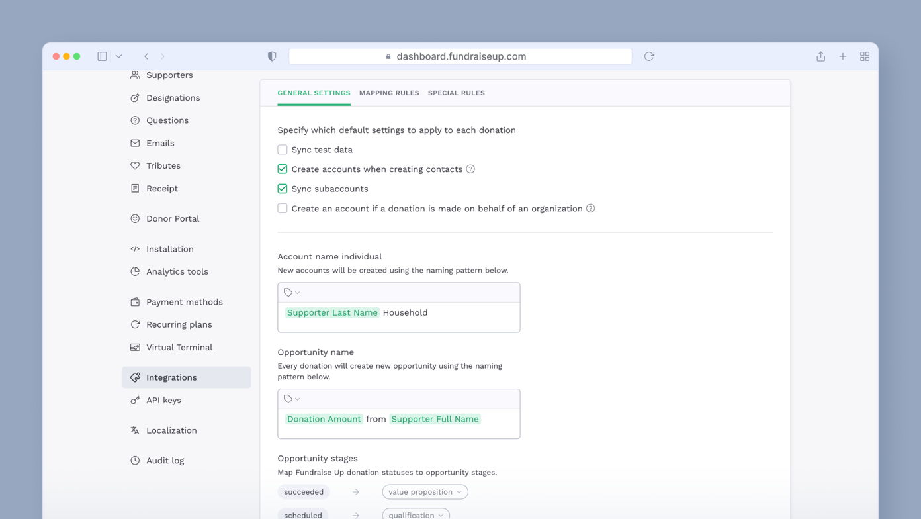This screenshot has width=921, height=519.
Task: Open the Supporters section in the sidebar
Action: coord(170,75)
